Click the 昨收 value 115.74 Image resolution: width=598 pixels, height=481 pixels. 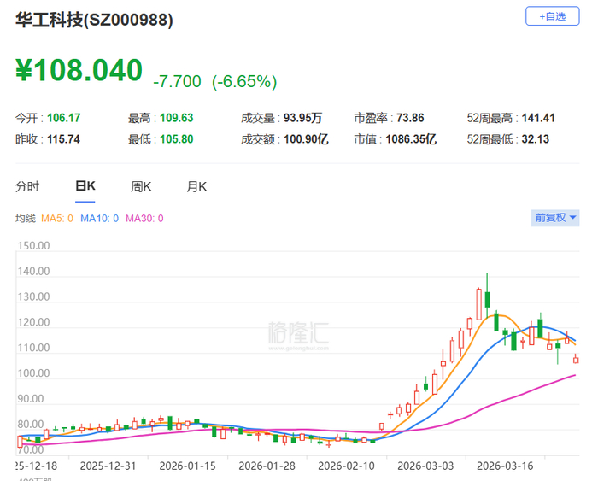[63, 139]
